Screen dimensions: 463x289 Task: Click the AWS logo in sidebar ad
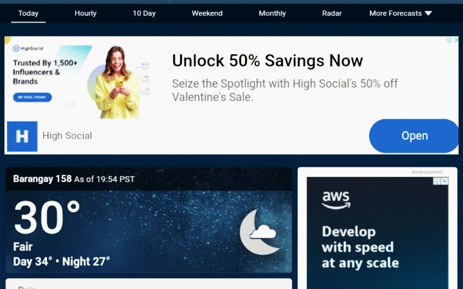point(336,200)
